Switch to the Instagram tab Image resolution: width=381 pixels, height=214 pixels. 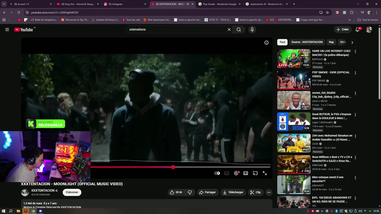124,4
